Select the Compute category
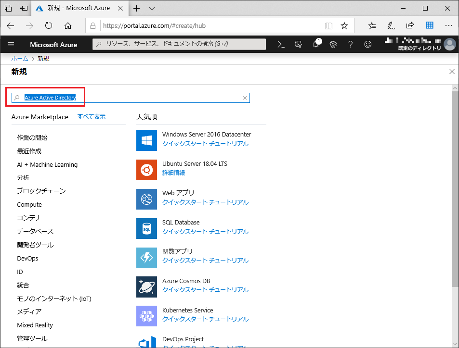The image size is (459, 348). pyautogui.click(x=29, y=205)
